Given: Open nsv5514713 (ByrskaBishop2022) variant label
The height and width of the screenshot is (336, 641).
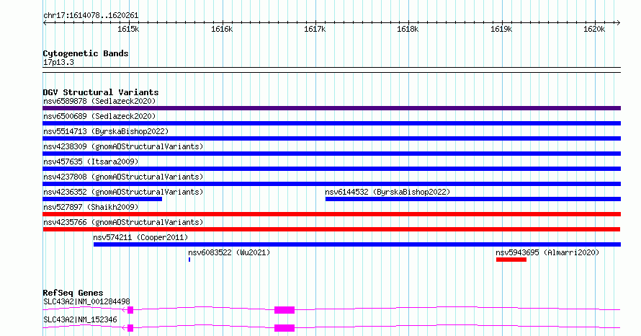Looking at the screenshot, I should (106, 131).
